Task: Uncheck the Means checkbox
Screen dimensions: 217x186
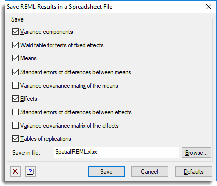Action: 15,58
